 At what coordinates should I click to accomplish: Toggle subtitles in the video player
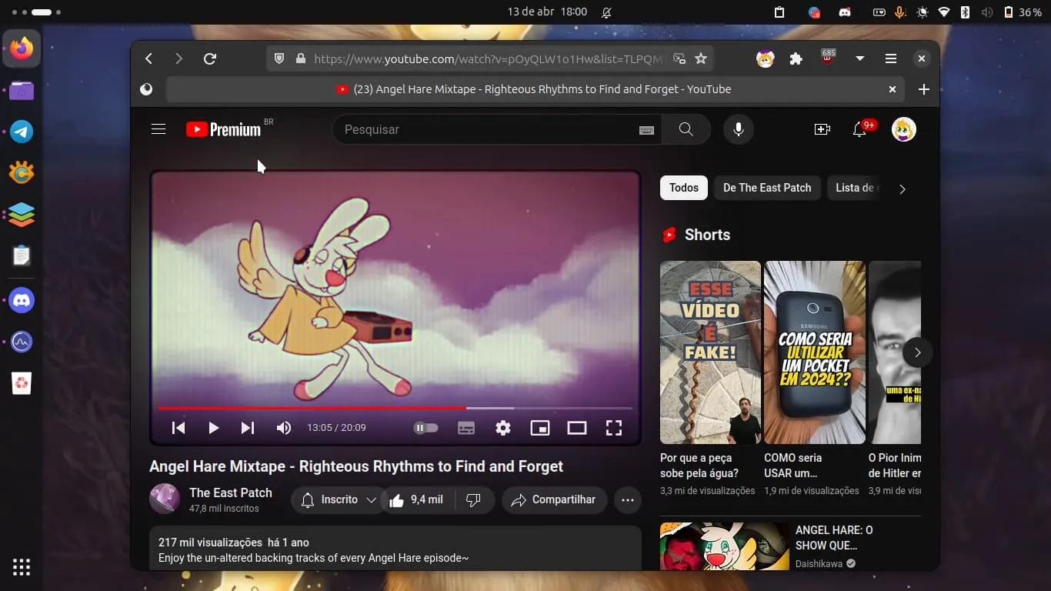click(466, 428)
